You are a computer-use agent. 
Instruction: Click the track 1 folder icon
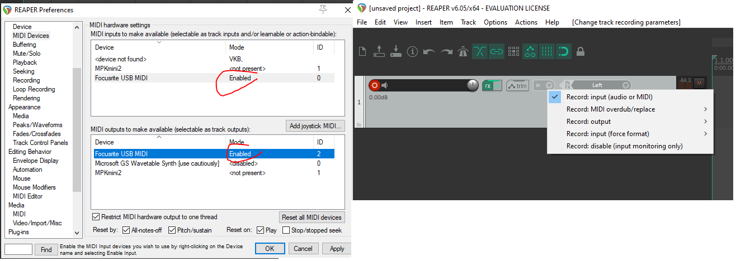[x=359, y=124]
